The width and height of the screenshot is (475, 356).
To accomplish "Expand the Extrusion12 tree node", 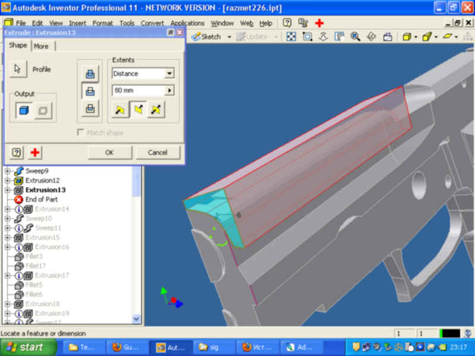I will [8, 180].
